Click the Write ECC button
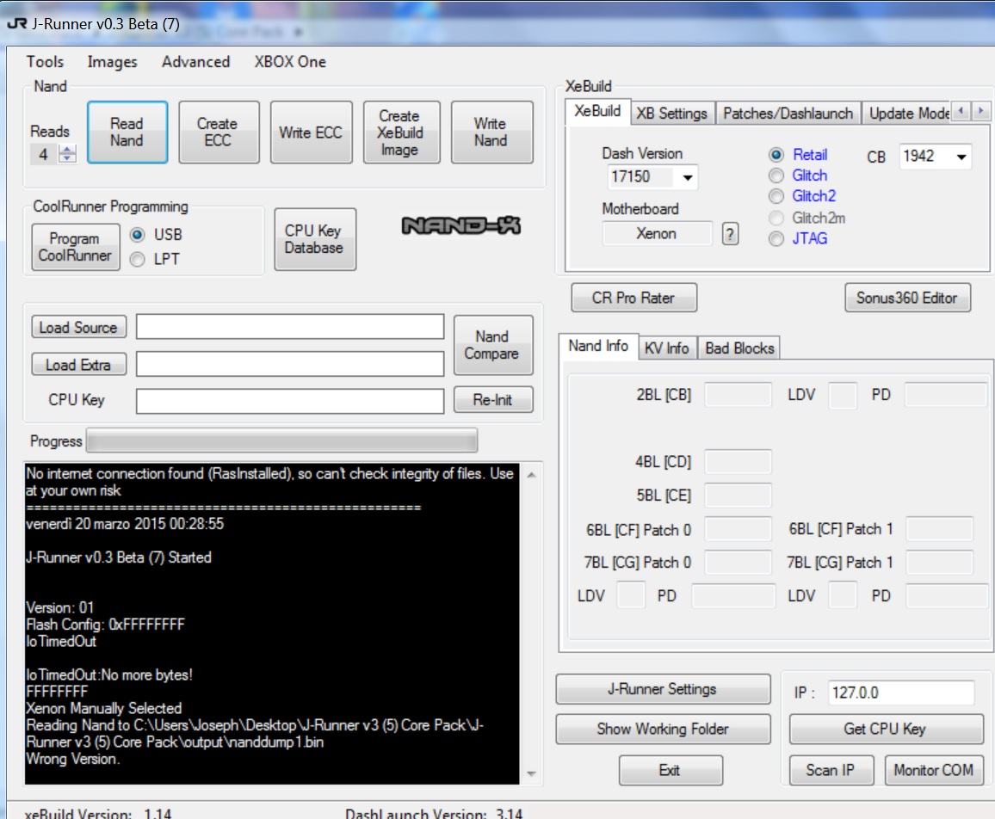Screen dimensions: 995x819 311,132
